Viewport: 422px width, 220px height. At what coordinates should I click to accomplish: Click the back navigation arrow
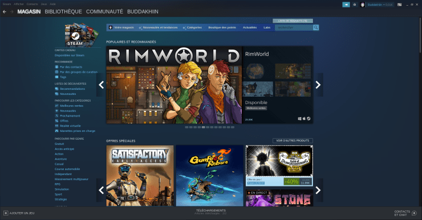click(x=5, y=12)
